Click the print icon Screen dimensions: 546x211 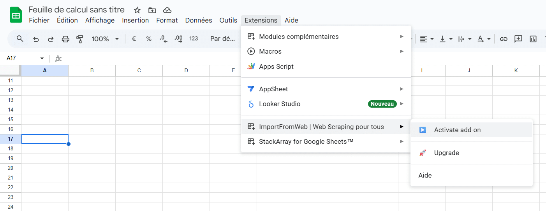click(65, 39)
